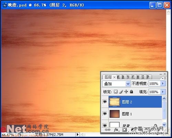Viewport: 172px width, 138px height.
Task: Click the 图层 2 layer thumbnail
Action: (114, 102)
